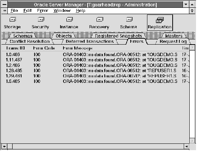Open the File menu
Viewport: 199px width, 152px height.
pos(14,10)
